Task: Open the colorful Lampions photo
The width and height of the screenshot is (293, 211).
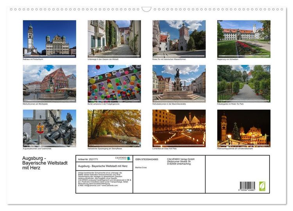Action: coord(114,84)
